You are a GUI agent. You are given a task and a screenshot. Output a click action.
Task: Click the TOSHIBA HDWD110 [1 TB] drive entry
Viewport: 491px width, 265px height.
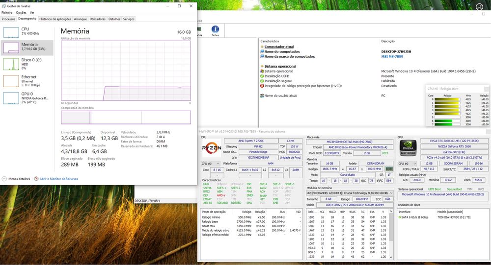[454, 217]
